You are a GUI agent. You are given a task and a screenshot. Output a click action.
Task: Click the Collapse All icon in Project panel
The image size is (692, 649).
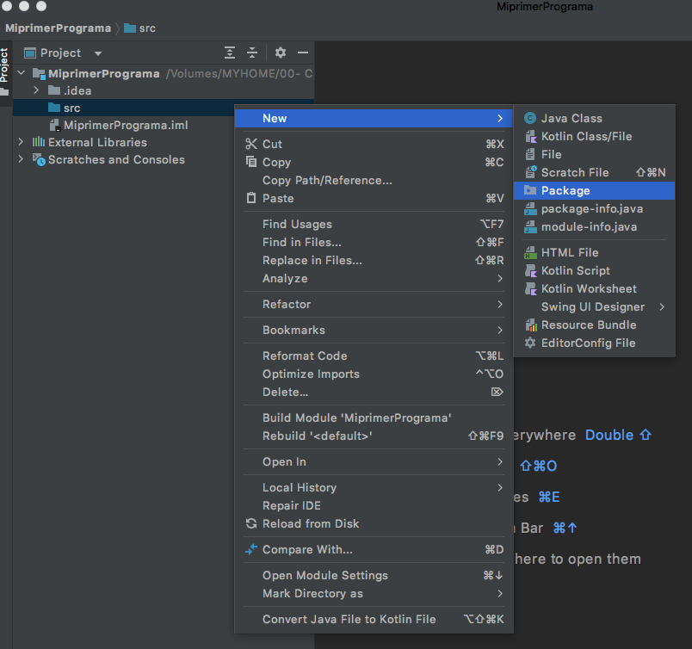click(252, 53)
